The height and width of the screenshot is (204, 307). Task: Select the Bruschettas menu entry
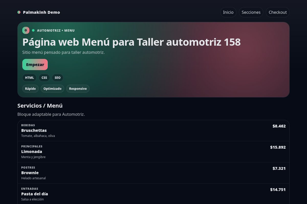point(34,130)
